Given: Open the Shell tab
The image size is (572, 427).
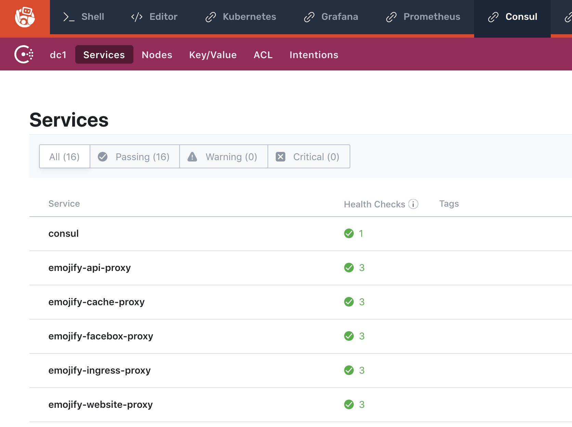Looking at the screenshot, I should pos(84,17).
